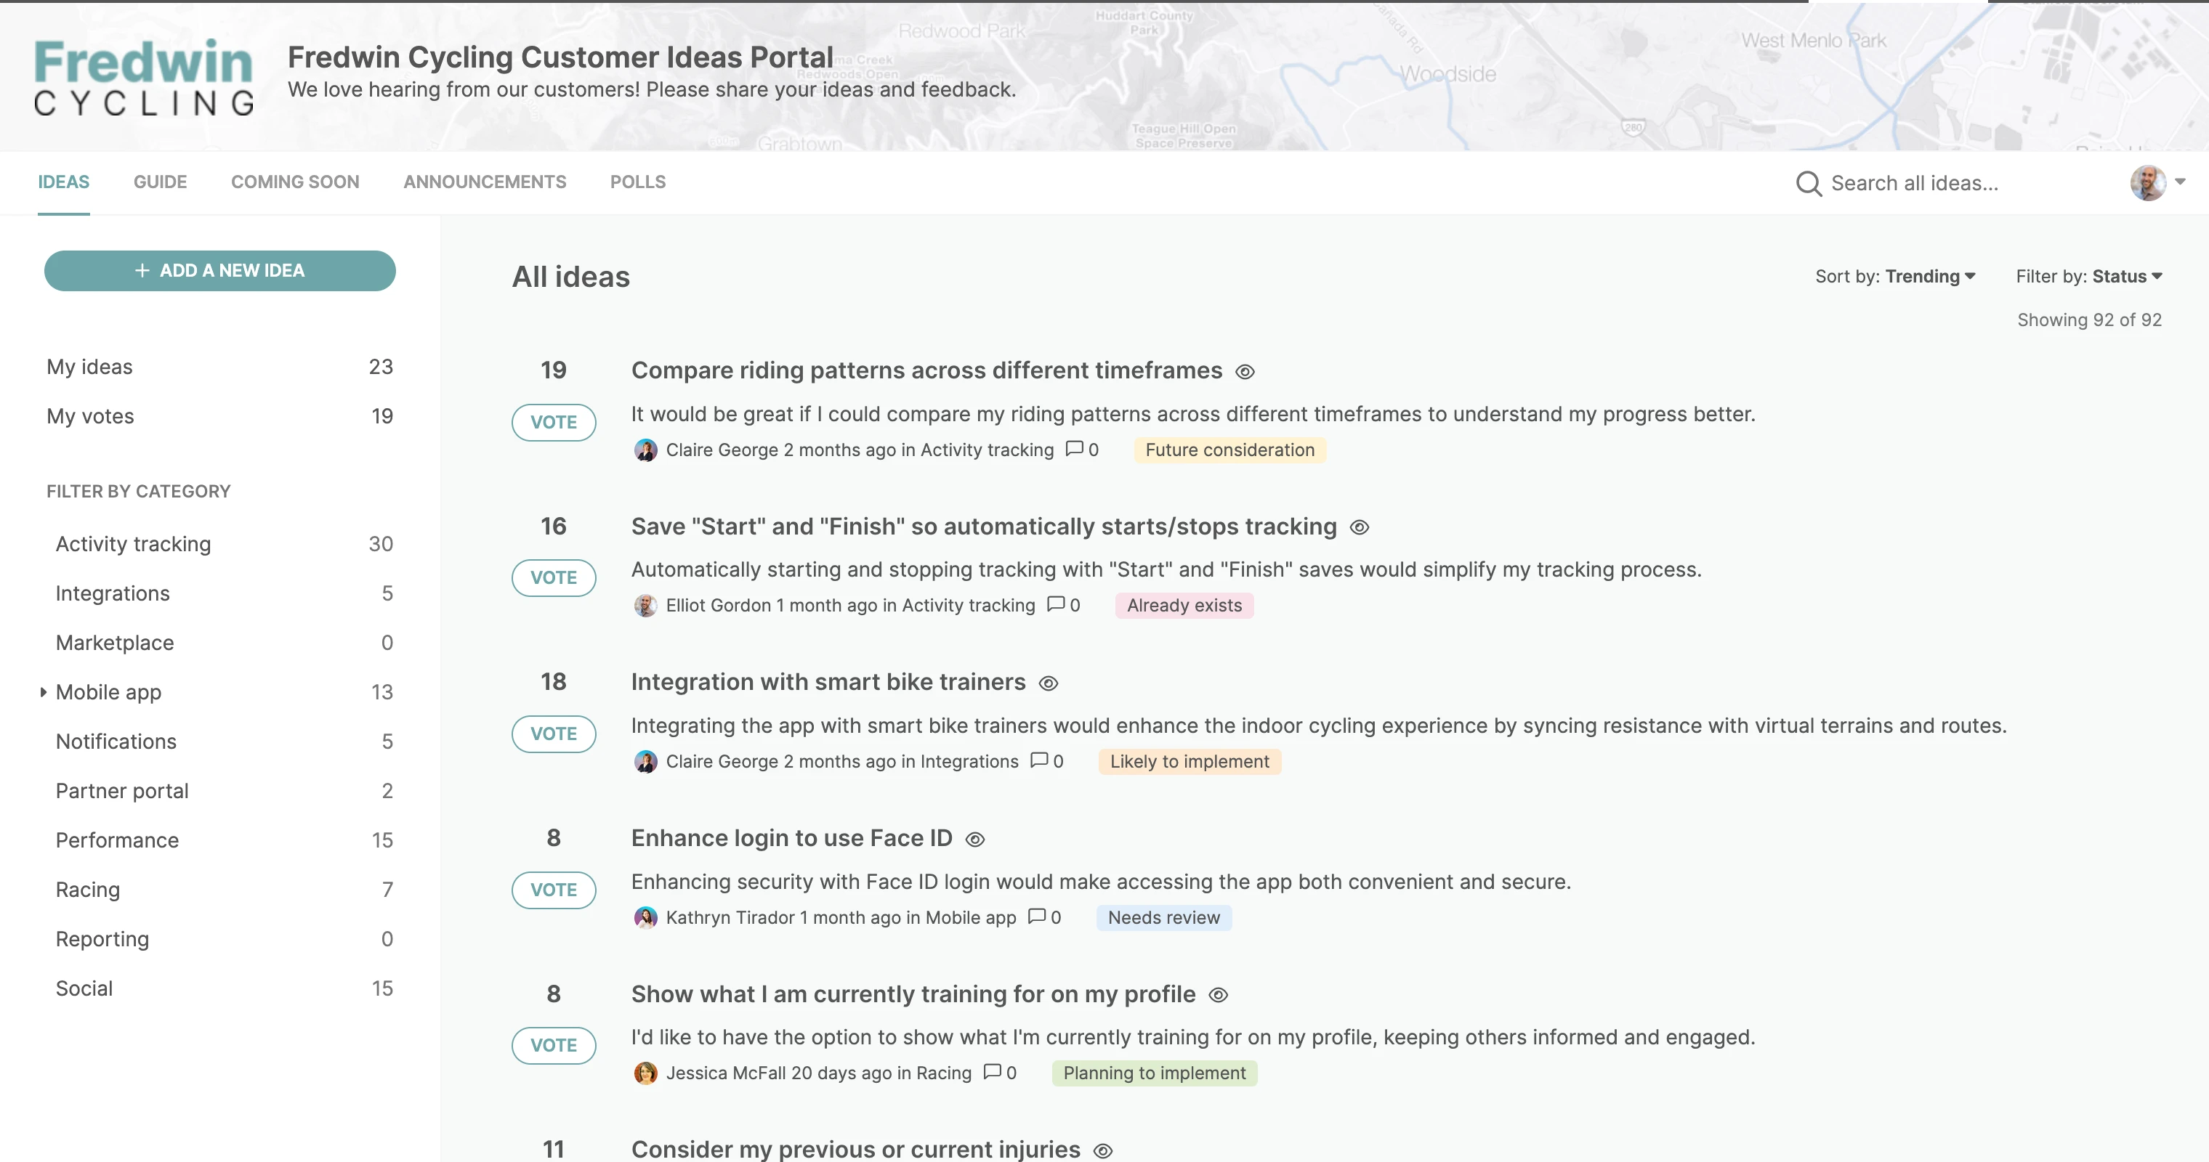Screen dimensions: 2209x1162
Task: Click comment icon on smart bike trainers idea
Action: [x=1038, y=760]
